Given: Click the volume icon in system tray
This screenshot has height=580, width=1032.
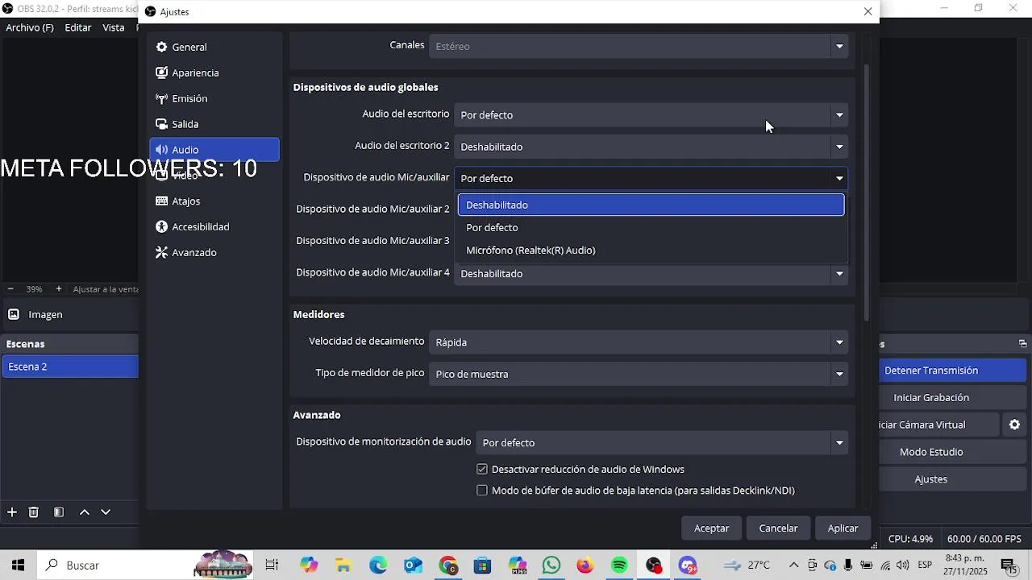Looking at the screenshot, I should 902,565.
